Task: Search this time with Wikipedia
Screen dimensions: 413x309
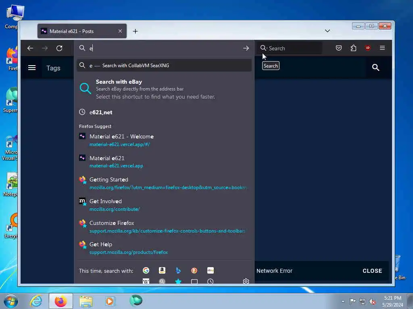Action: pyautogui.click(x=146, y=281)
